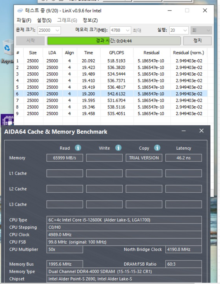This screenshot has height=284, width=220.
Task: Click the CPU Type i5-12600K field
Action: 124,220
